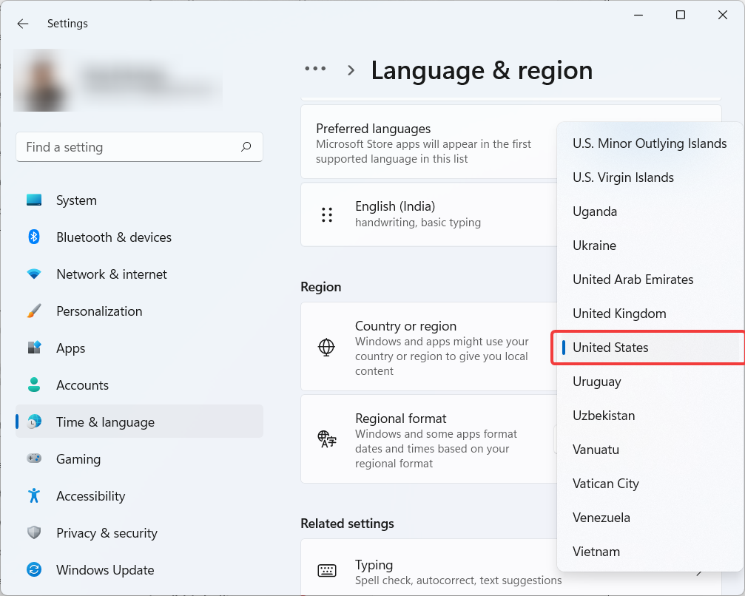Choose Uzbekistan from the country list
This screenshot has width=745, height=596.
(650, 416)
